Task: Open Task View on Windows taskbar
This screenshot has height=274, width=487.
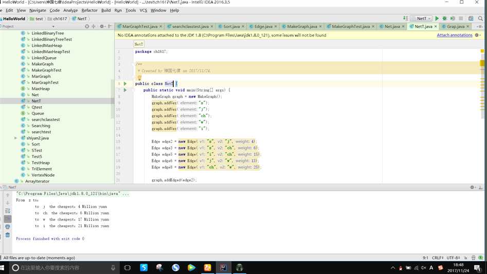Action: pyautogui.click(x=128, y=267)
